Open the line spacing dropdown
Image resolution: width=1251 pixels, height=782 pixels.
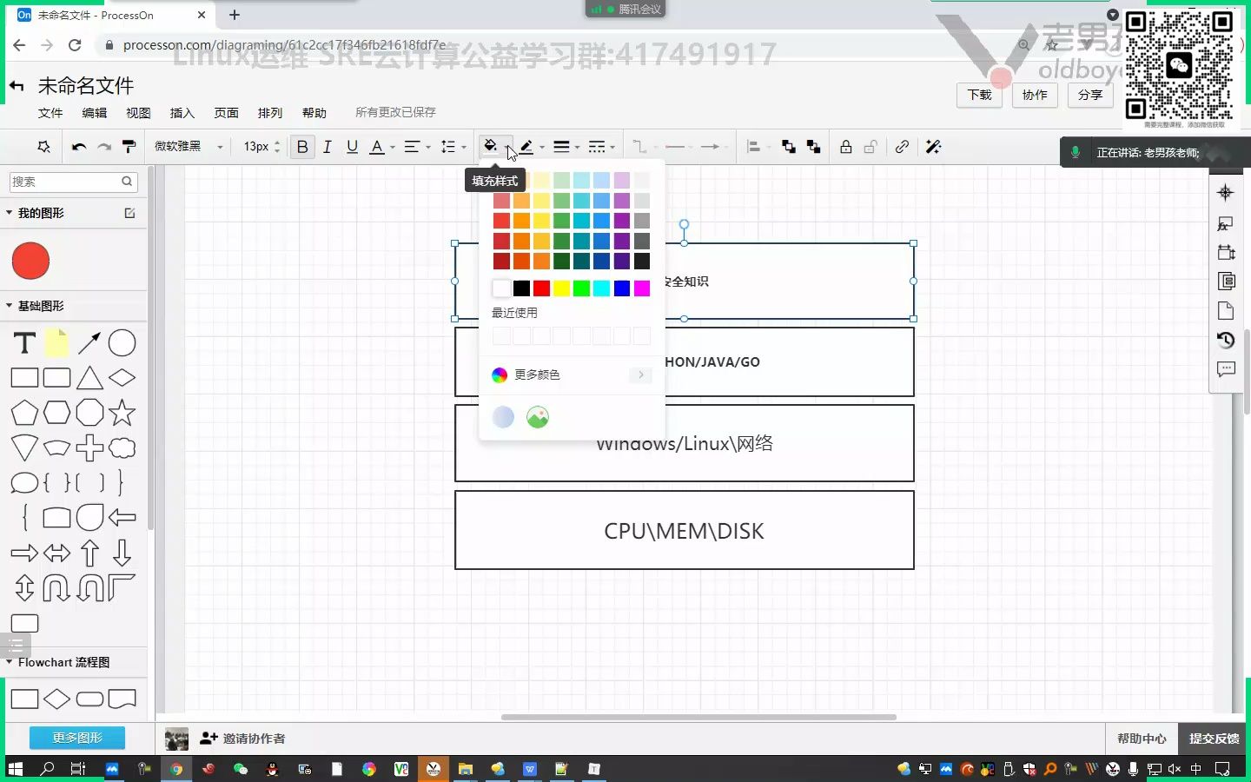[x=453, y=147]
